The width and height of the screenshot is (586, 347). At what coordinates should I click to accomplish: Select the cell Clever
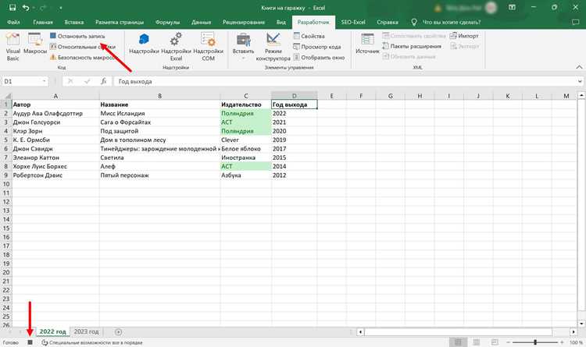(246, 140)
